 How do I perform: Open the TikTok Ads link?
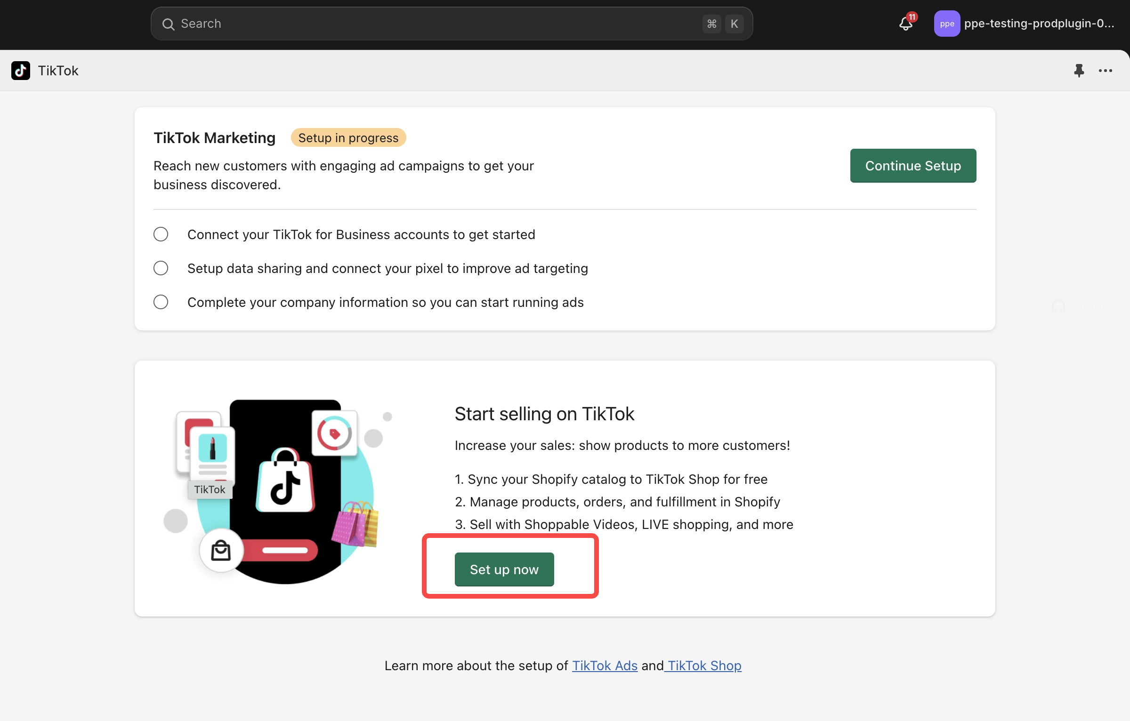coord(605,665)
